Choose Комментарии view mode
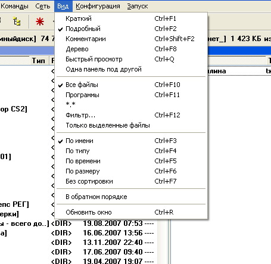Screen dimensions: 271x264 point(131,39)
